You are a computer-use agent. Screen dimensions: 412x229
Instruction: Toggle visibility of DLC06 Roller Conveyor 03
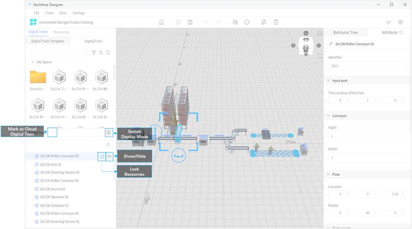click(x=109, y=156)
